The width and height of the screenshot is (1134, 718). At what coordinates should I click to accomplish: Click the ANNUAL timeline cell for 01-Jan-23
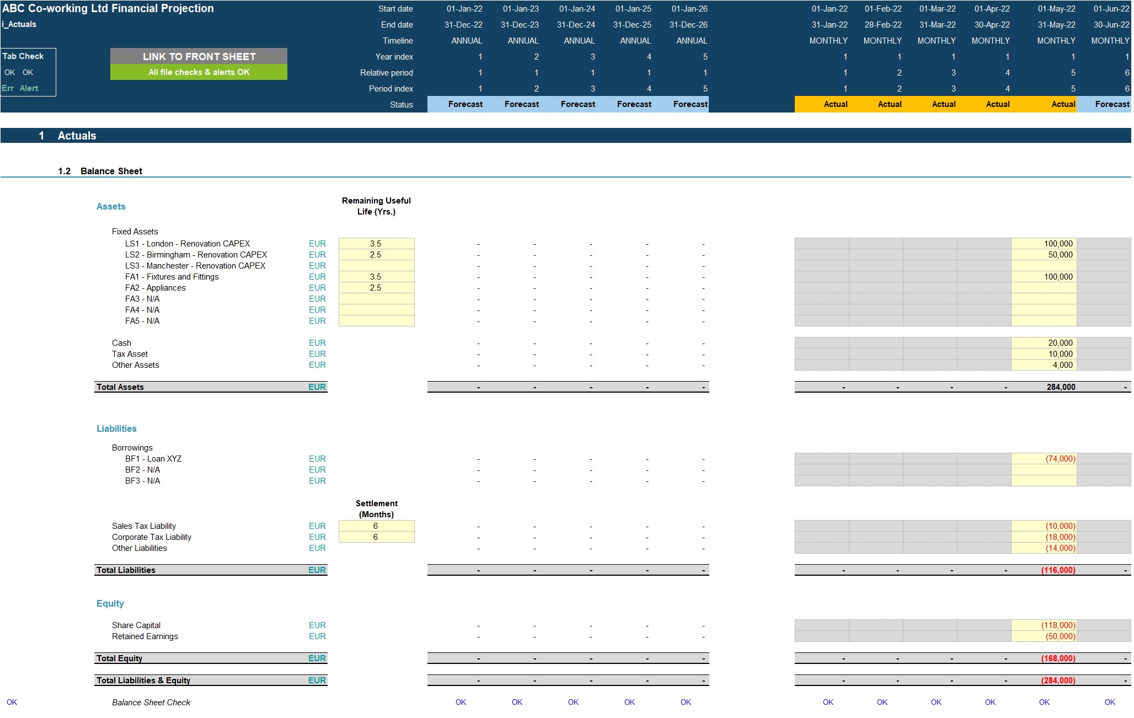pyautogui.click(x=523, y=41)
